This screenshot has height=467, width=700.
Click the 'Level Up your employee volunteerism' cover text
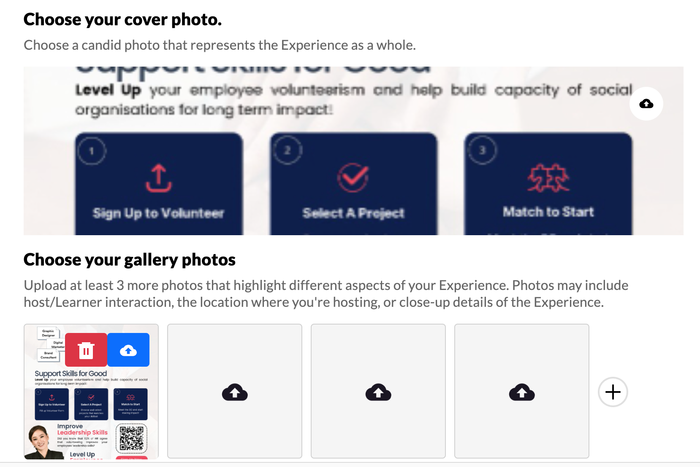click(x=354, y=99)
